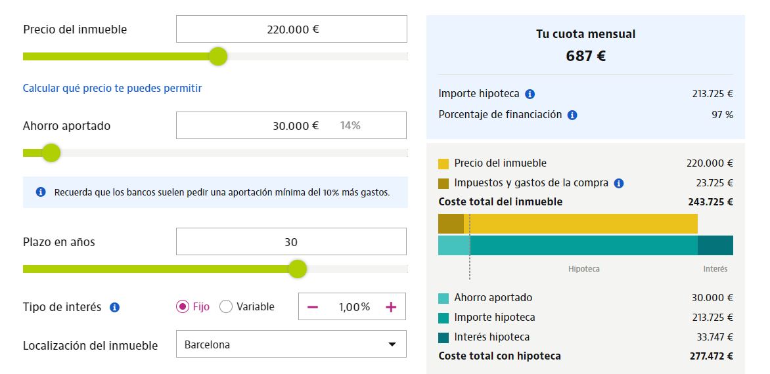Click the Barcelona dropdown arrow
This screenshot has height=374, width=770.
pos(392,344)
